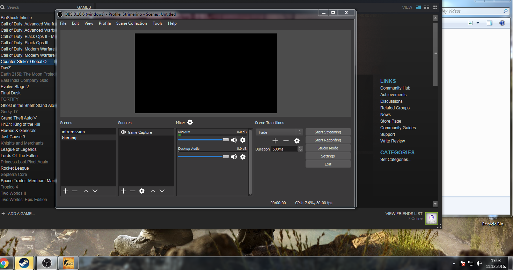Move the selected scene down
The image size is (513, 270).
click(95, 191)
